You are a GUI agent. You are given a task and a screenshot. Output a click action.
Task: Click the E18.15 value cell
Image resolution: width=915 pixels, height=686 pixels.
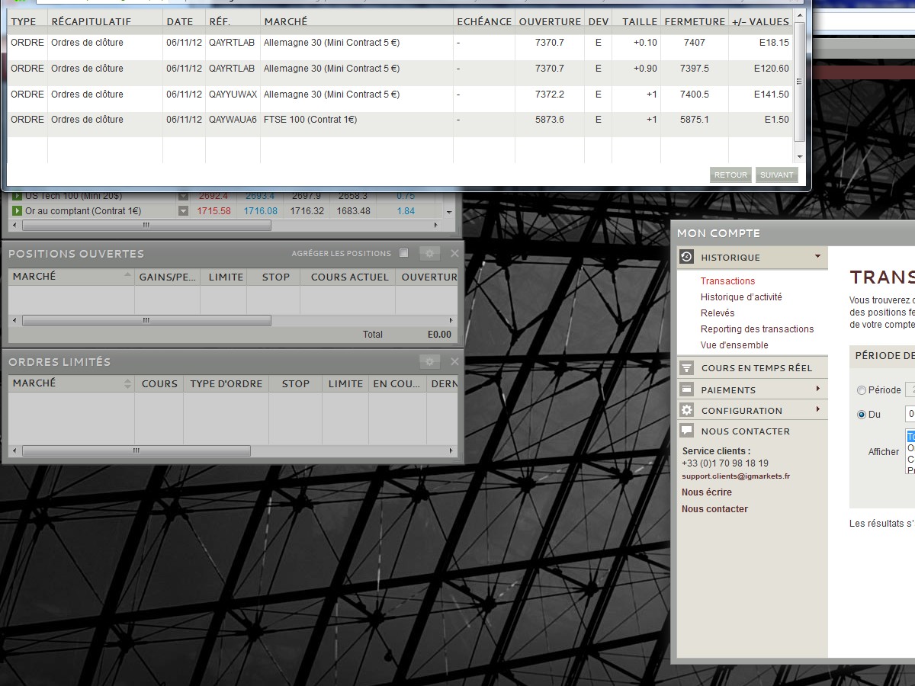pos(774,43)
